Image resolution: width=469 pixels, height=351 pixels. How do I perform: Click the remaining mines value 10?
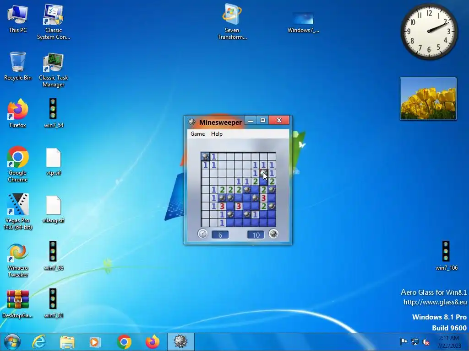(x=256, y=235)
